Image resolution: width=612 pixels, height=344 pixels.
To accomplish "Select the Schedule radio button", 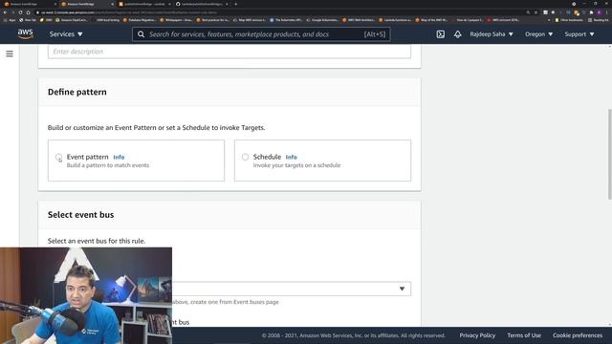I will pyautogui.click(x=245, y=157).
